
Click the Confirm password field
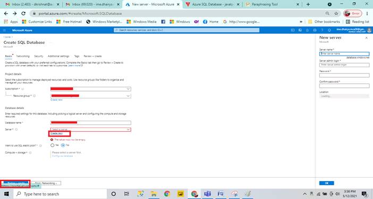click(344, 86)
